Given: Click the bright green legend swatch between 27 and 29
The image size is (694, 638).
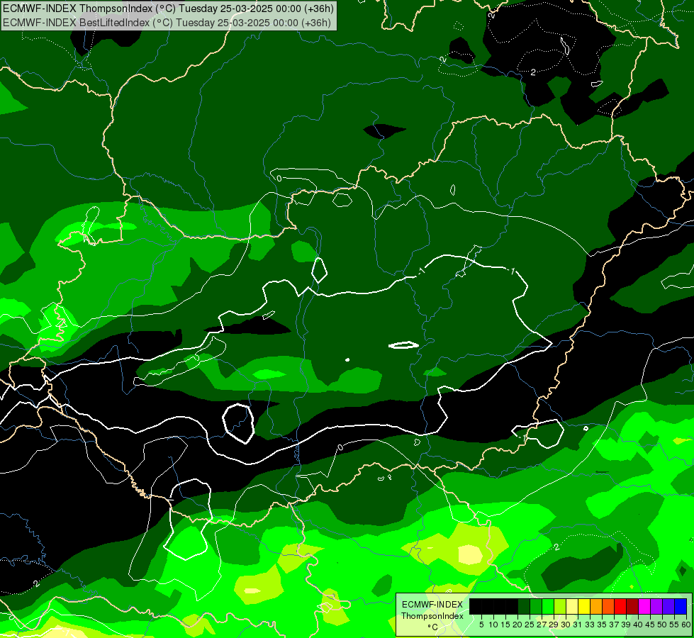Looking at the screenshot, I should 548,606.
